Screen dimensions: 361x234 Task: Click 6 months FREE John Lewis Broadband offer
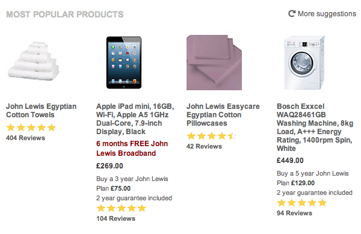(132, 149)
